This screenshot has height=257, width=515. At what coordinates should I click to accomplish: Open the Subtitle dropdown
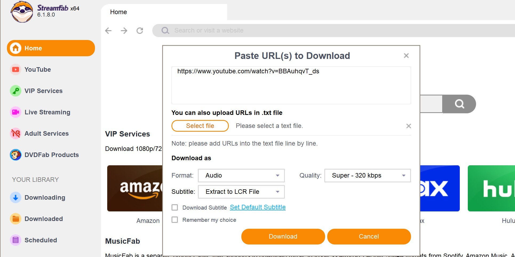(x=241, y=192)
